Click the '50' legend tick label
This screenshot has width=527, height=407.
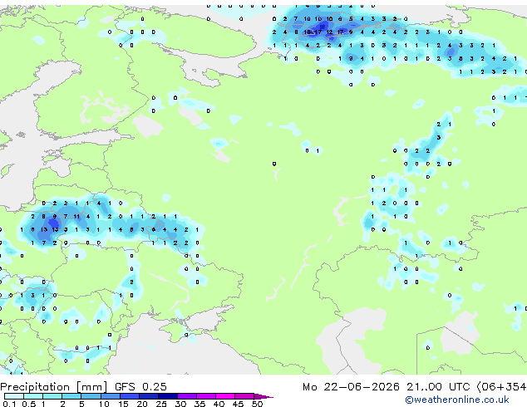[x=257, y=404]
